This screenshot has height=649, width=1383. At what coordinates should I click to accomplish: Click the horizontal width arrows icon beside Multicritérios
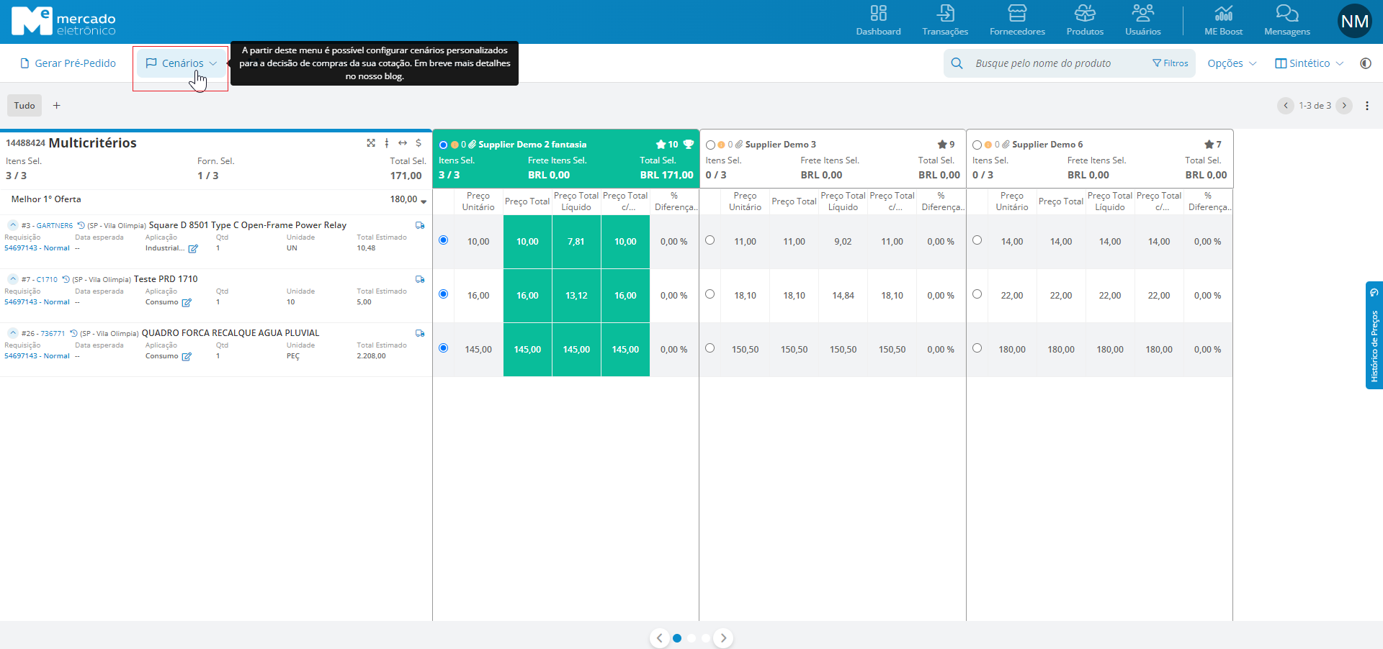pyautogui.click(x=403, y=143)
